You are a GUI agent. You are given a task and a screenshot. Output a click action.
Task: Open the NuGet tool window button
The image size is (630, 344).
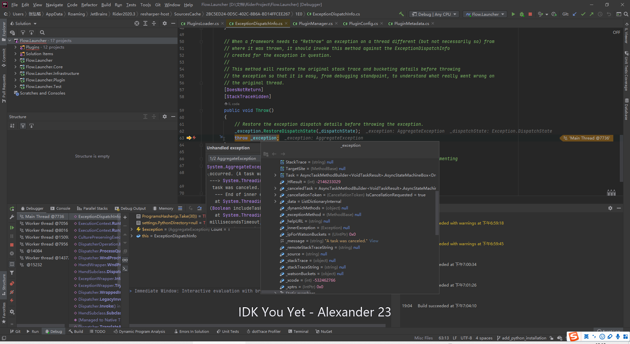click(x=324, y=332)
